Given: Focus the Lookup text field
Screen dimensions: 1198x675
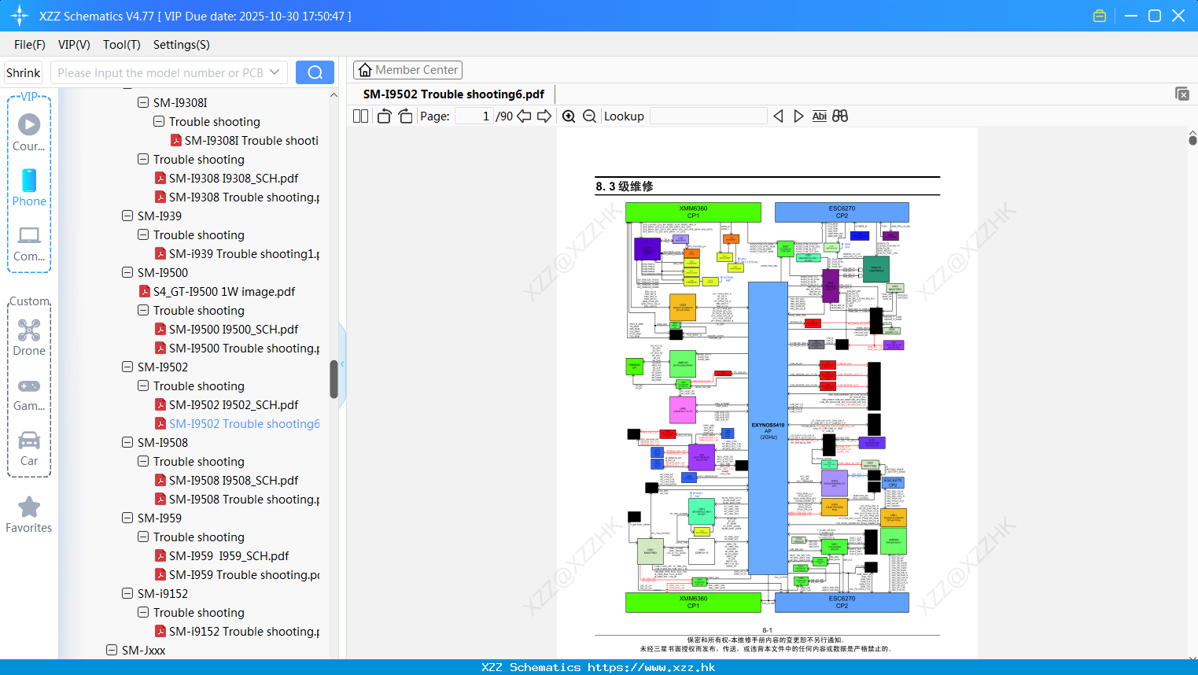Looking at the screenshot, I should click(x=709, y=116).
